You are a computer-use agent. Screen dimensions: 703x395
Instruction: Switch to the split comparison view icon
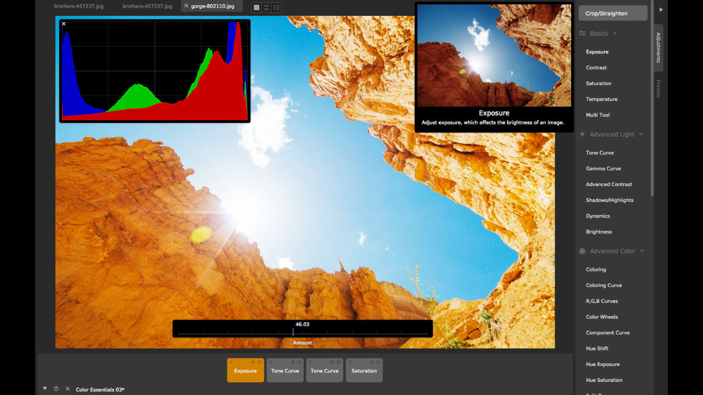click(266, 7)
